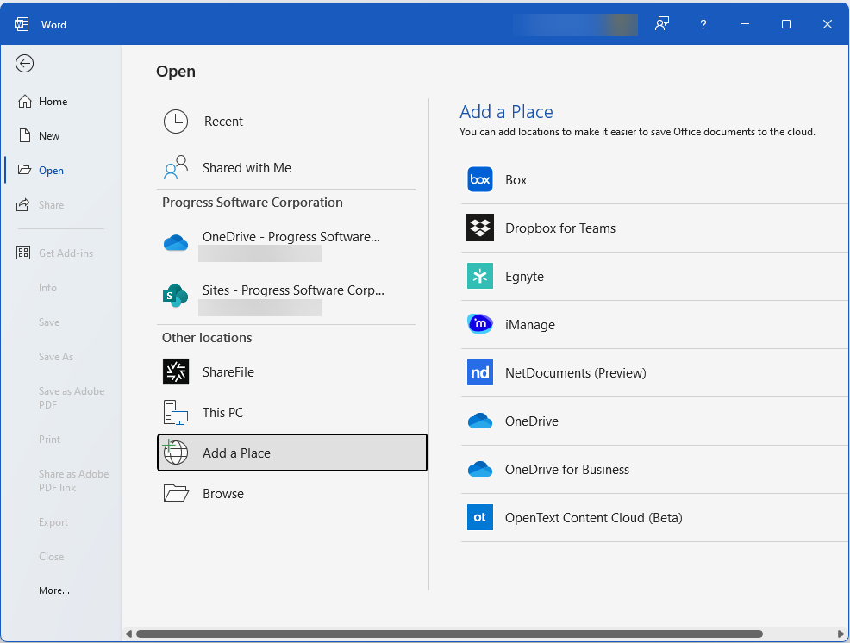Add OneDrive as a place
This screenshot has height=643, width=850.
[x=654, y=421]
